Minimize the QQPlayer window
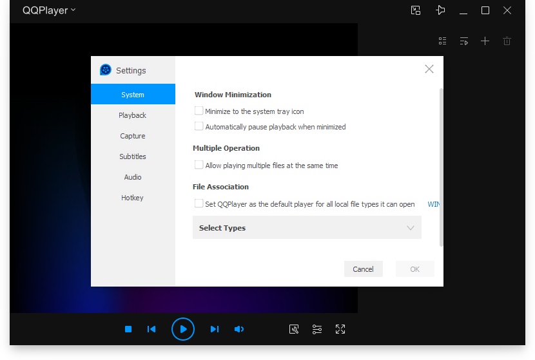 point(463,10)
